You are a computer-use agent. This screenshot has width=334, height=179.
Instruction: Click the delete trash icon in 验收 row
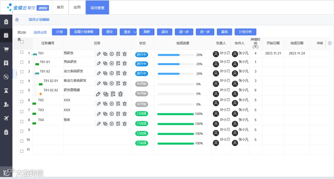pos(125,124)
